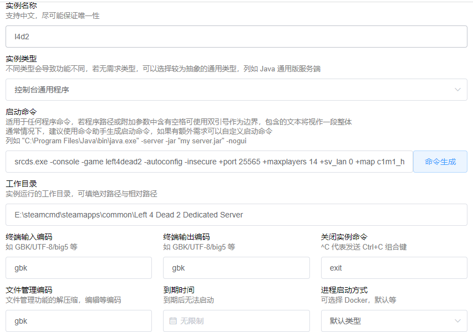
Task: Click the terminal output encoding field 终端输出编码
Action: [x=236, y=268]
